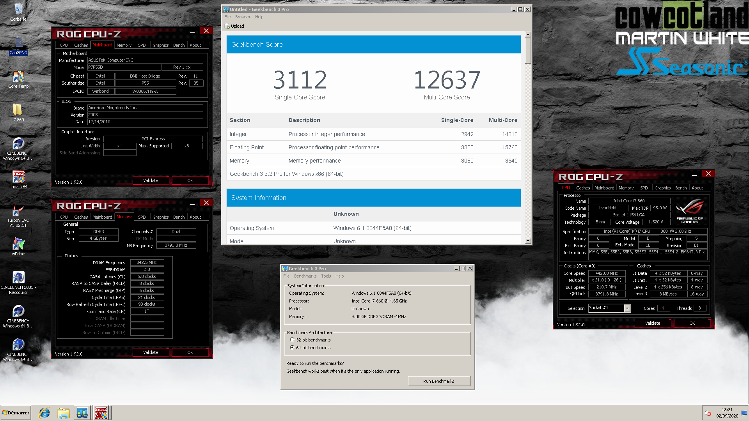The width and height of the screenshot is (749, 421).
Task: Open Mainboard tab in right CPU-Z window
Action: pyautogui.click(x=604, y=188)
